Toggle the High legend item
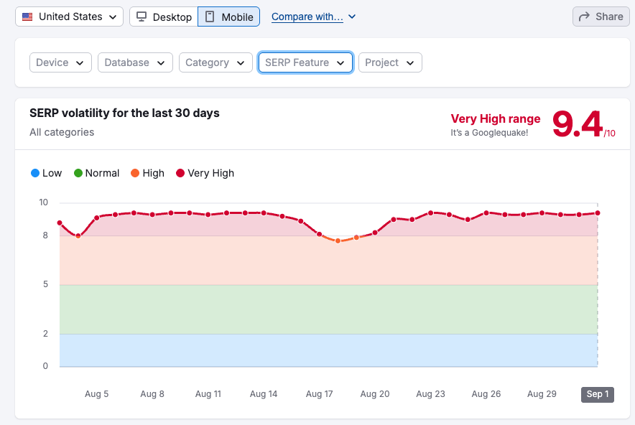Viewport: 635px width, 425px height. (148, 173)
